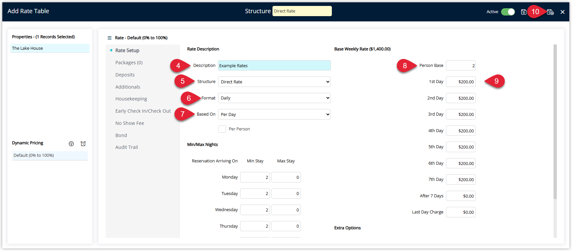Click the After 7 Days field

click(x=461, y=196)
